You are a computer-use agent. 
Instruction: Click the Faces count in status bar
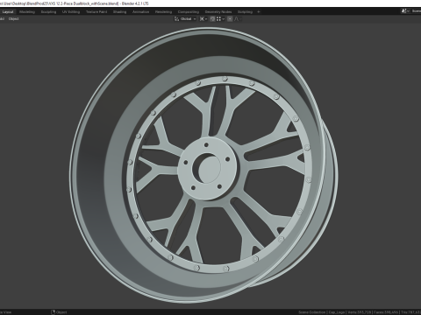pos(386,312)
